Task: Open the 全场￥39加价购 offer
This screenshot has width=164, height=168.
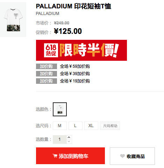Action: (75, 74)
